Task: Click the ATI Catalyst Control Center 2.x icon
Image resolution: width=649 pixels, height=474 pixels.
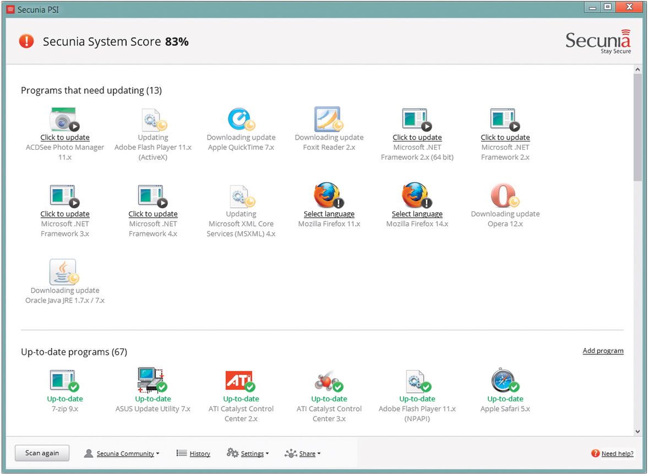Action: click(x=241, y=381)
